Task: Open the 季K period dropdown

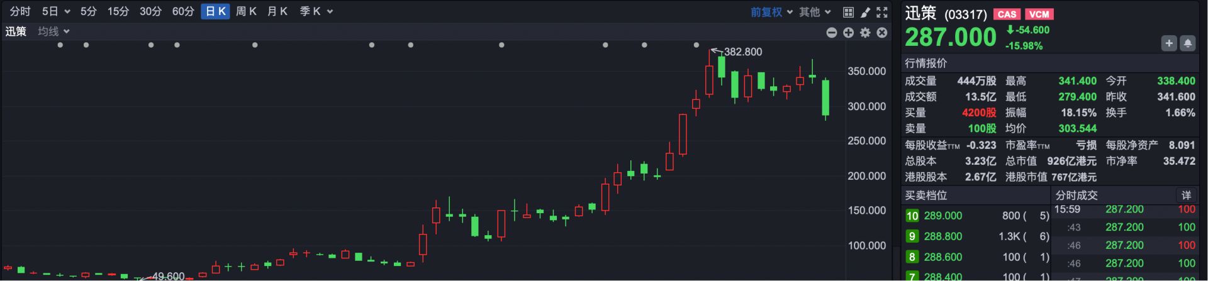Action: tap(316, 11)
